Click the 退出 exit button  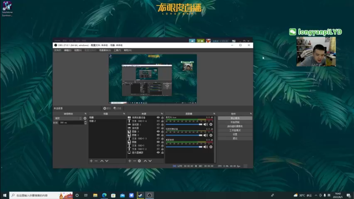(x=235, y=138)
